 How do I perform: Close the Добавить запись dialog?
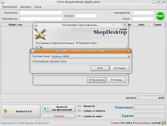pyautogui.click(x=128, y=51)
